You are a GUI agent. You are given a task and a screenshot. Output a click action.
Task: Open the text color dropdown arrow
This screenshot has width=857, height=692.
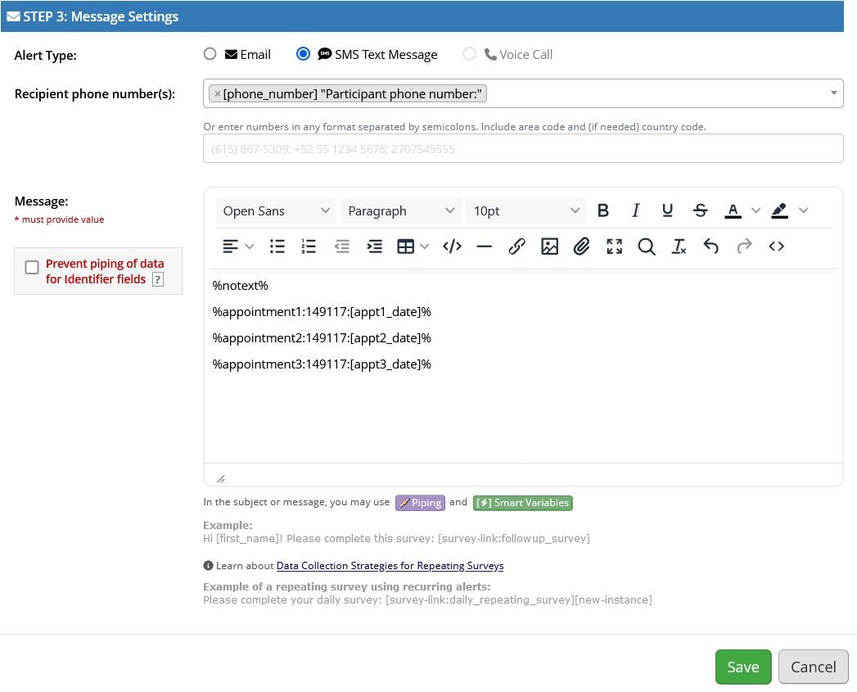(x=756, y=210)
